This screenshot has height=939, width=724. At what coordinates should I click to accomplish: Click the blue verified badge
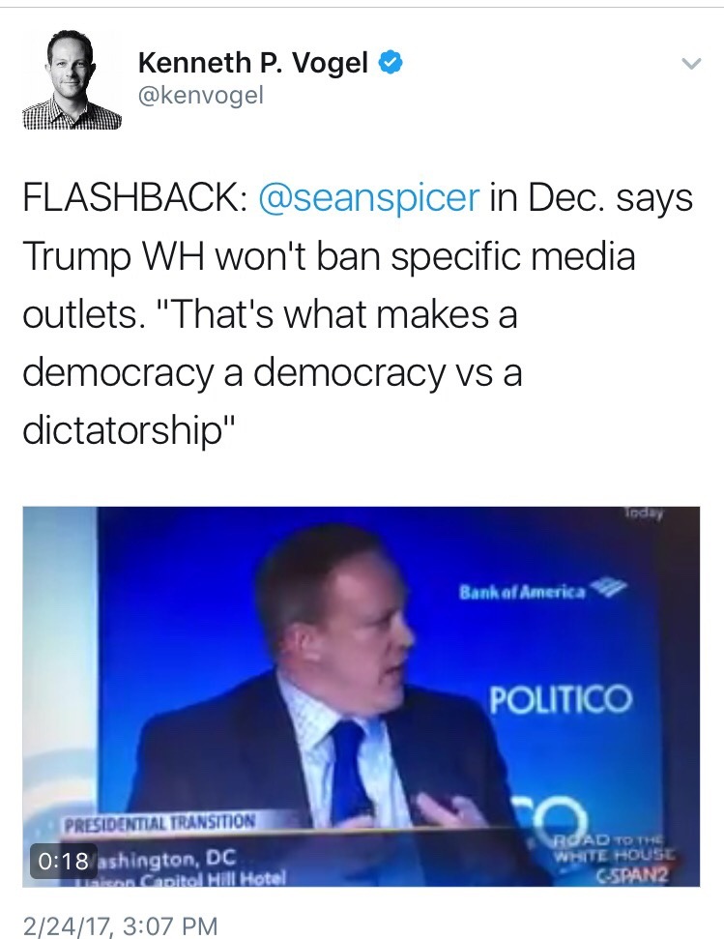[391, 62]
